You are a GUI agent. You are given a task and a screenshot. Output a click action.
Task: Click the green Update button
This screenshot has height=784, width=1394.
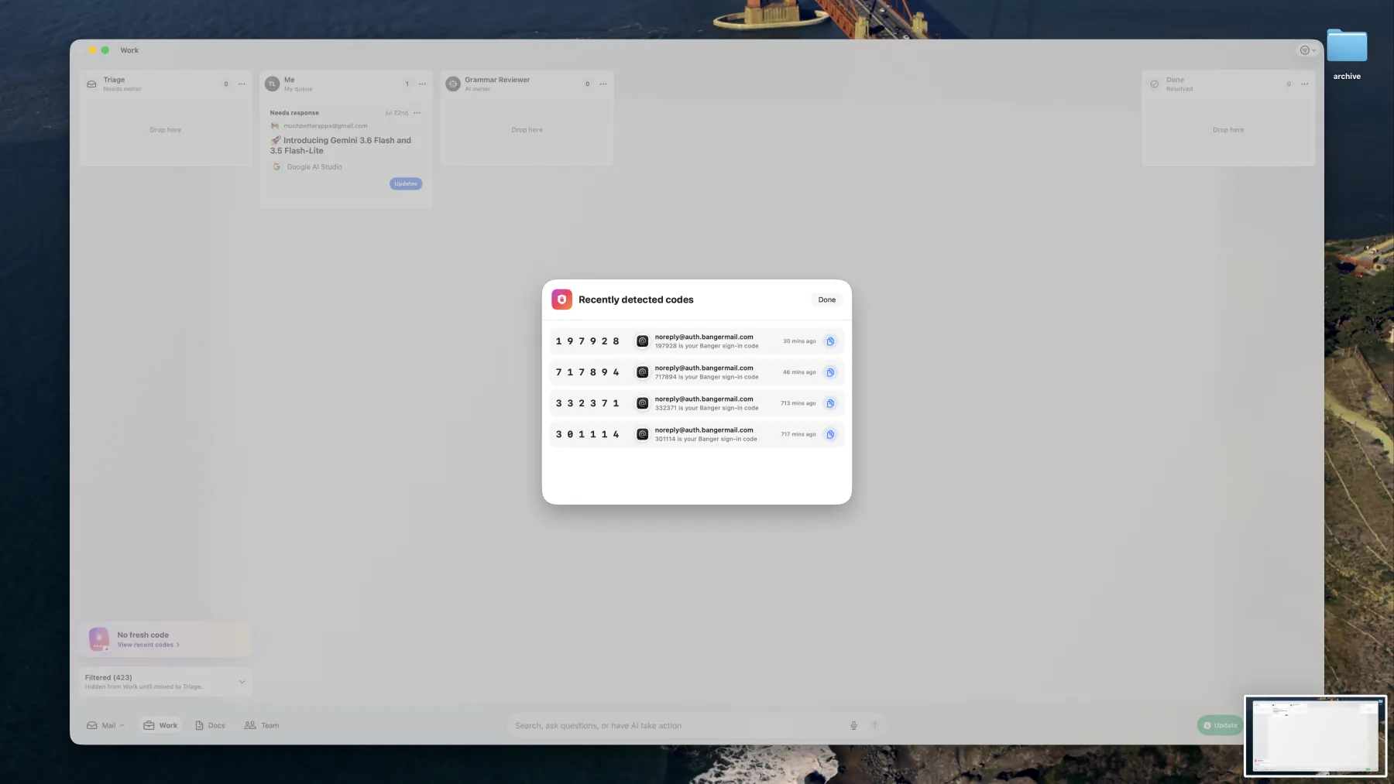(1220, 725)
